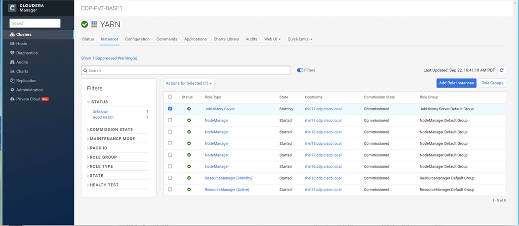Viewport: 519px width, 226px height.
Task: Click the Add Role Instances button
Action: [456, 83]
